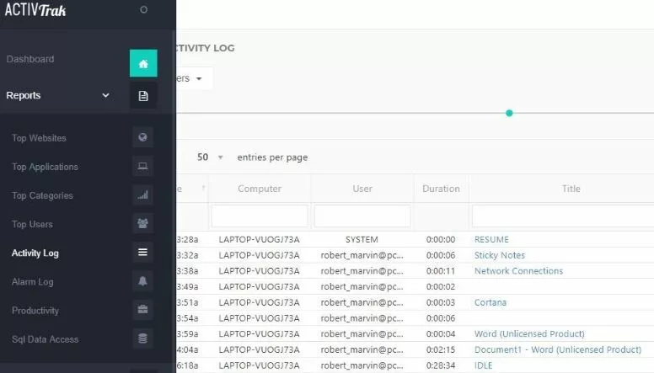This screenshot has height=373, width=654.
Task: Sort by the Computer column header
Action: [x=260, y=189]
